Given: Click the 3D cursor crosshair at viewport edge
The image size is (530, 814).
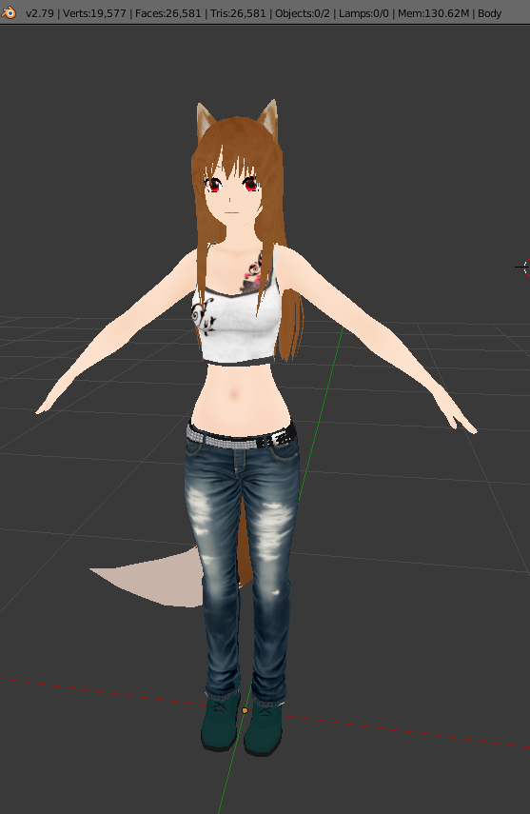Looking at the screenshot, I should point(524,268).
